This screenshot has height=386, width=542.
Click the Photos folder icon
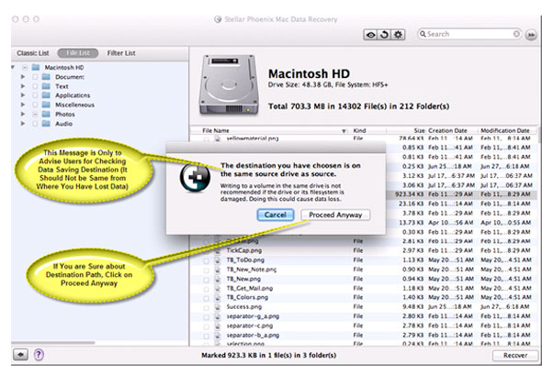(x=46, y=115)
